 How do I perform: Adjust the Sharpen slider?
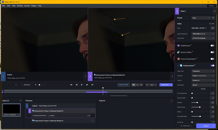[197, 103]
